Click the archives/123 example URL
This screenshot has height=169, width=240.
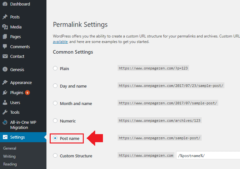(x=159, y=121)
